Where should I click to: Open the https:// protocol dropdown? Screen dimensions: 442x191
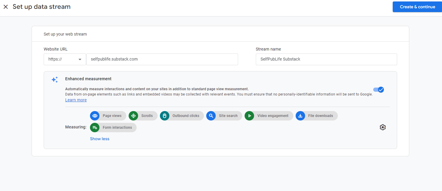[x=65, y=59]
